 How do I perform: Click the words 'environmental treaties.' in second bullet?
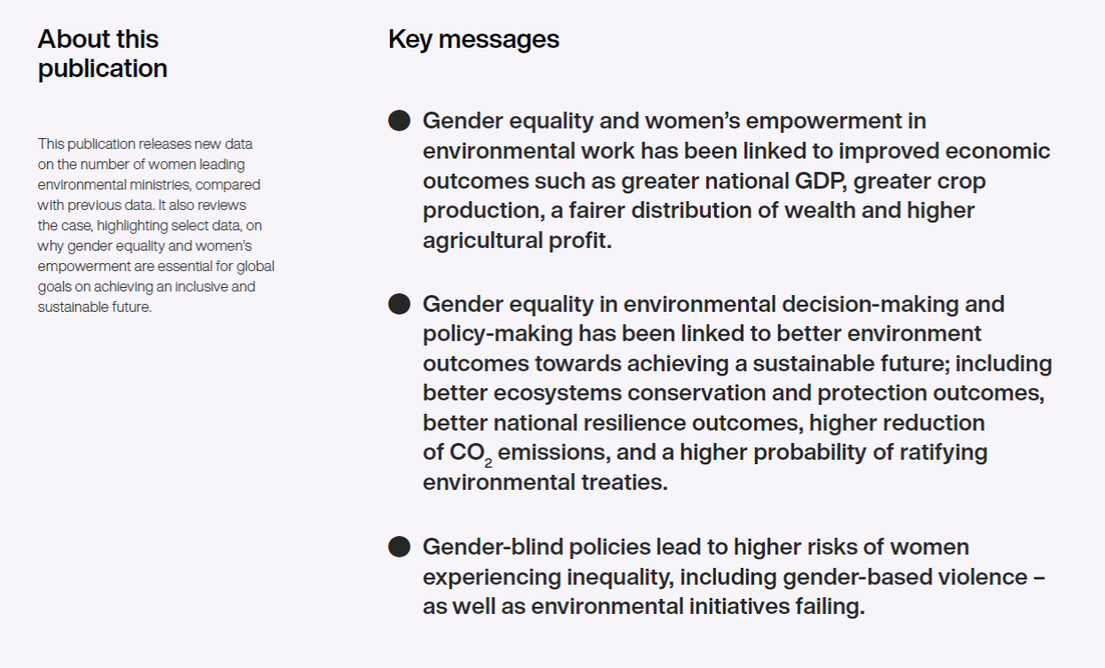(544, 483)
